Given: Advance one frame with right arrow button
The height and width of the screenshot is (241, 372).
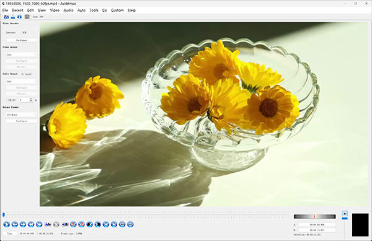Looking at the screenshot, I should pos(23,224).
